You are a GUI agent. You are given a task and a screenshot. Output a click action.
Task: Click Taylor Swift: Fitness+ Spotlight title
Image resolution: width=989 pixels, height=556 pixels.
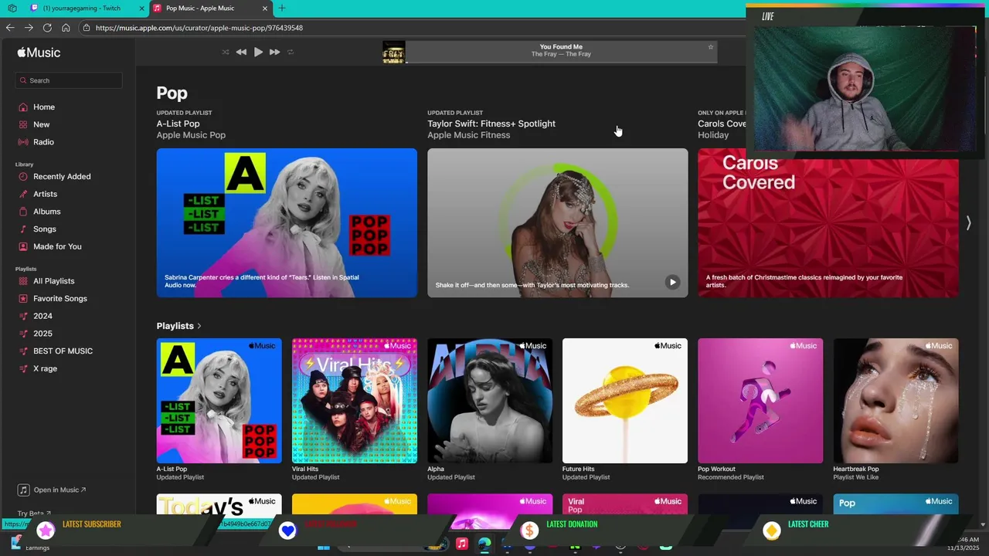click(x=491, y=124)
